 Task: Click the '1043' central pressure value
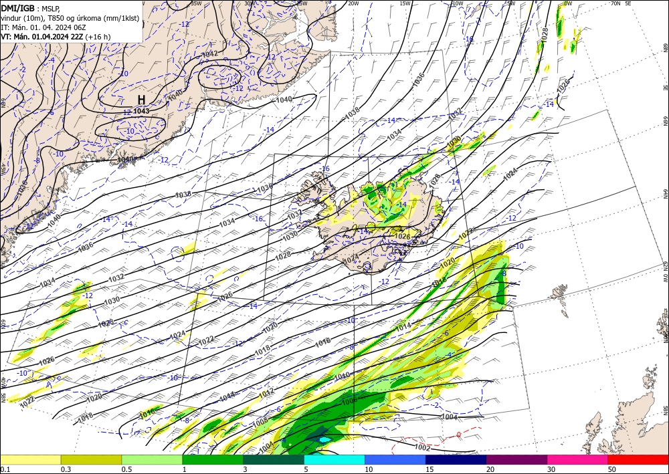coord(141,111)
